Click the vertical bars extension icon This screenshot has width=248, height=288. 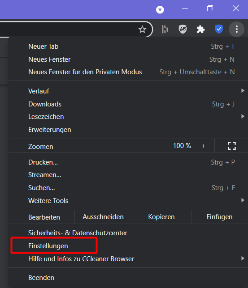click(165, 29)
